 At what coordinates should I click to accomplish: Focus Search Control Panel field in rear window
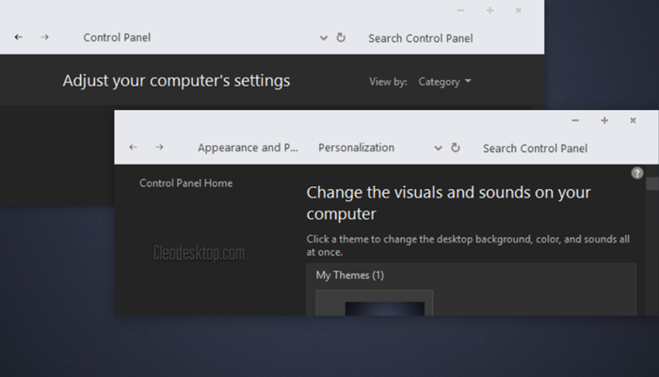[x=420, y=38]
